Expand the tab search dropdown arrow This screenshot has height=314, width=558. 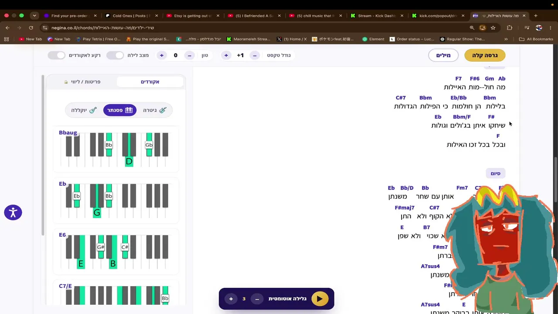(x=34, y=16)
